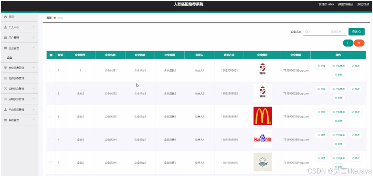The height and width of the screenshot is (177, 373).
Task: Check the checkbox for row 3
Action: [51, 117]
